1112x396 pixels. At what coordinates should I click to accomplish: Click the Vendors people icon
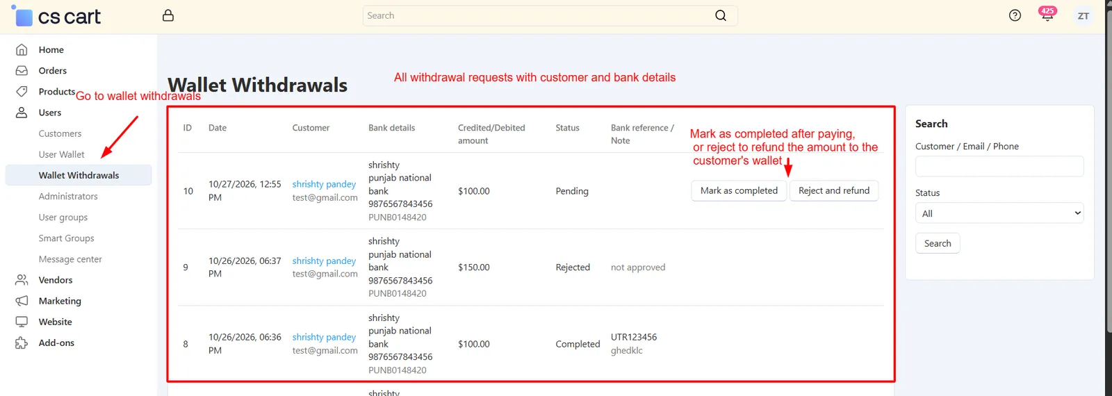22,280
